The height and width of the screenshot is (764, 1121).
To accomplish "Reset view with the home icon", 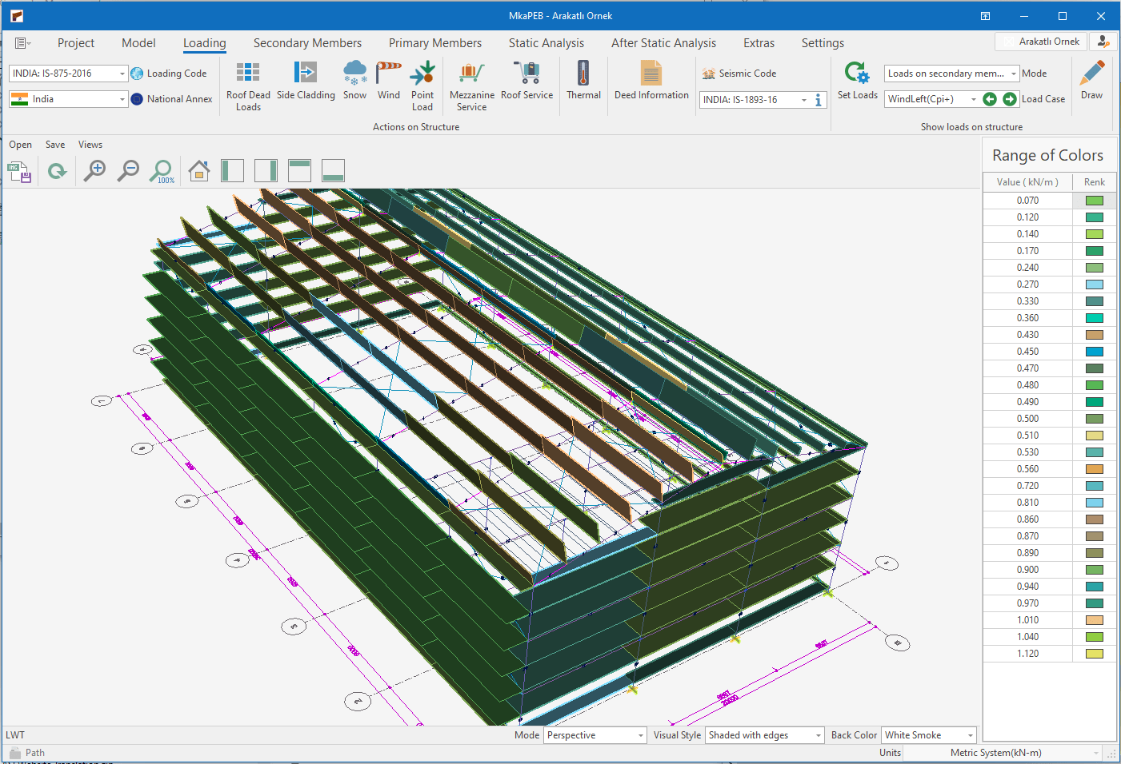I will [x=199, y=170].
